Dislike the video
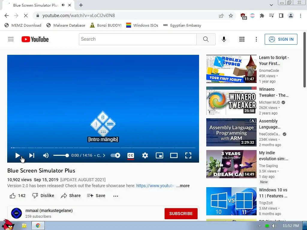The width and height of the screenshot is (307, 230). [x=43, y=196]
